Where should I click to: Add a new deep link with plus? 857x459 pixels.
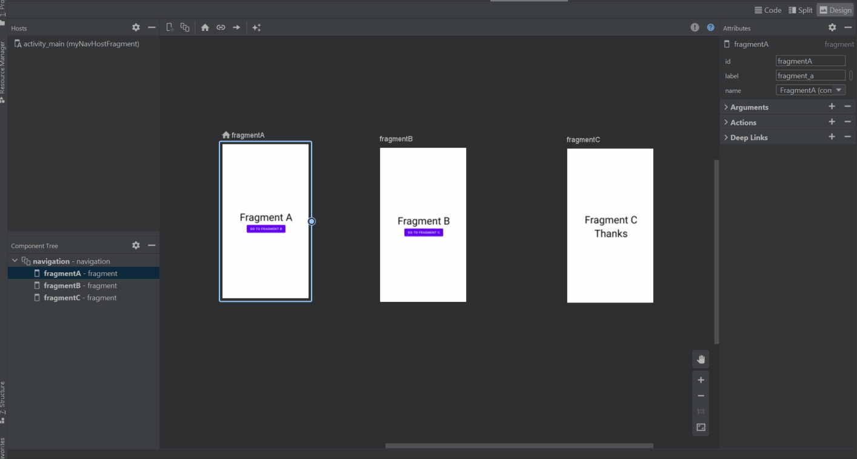832,137
